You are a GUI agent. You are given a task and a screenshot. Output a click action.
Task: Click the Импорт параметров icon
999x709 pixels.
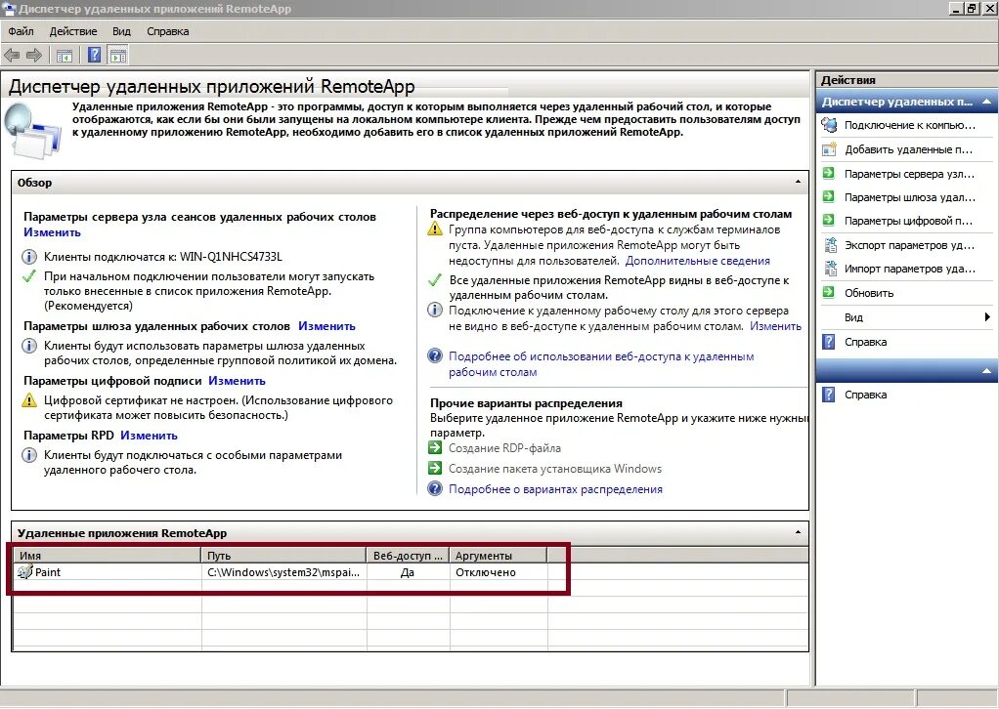pos(830,269)
